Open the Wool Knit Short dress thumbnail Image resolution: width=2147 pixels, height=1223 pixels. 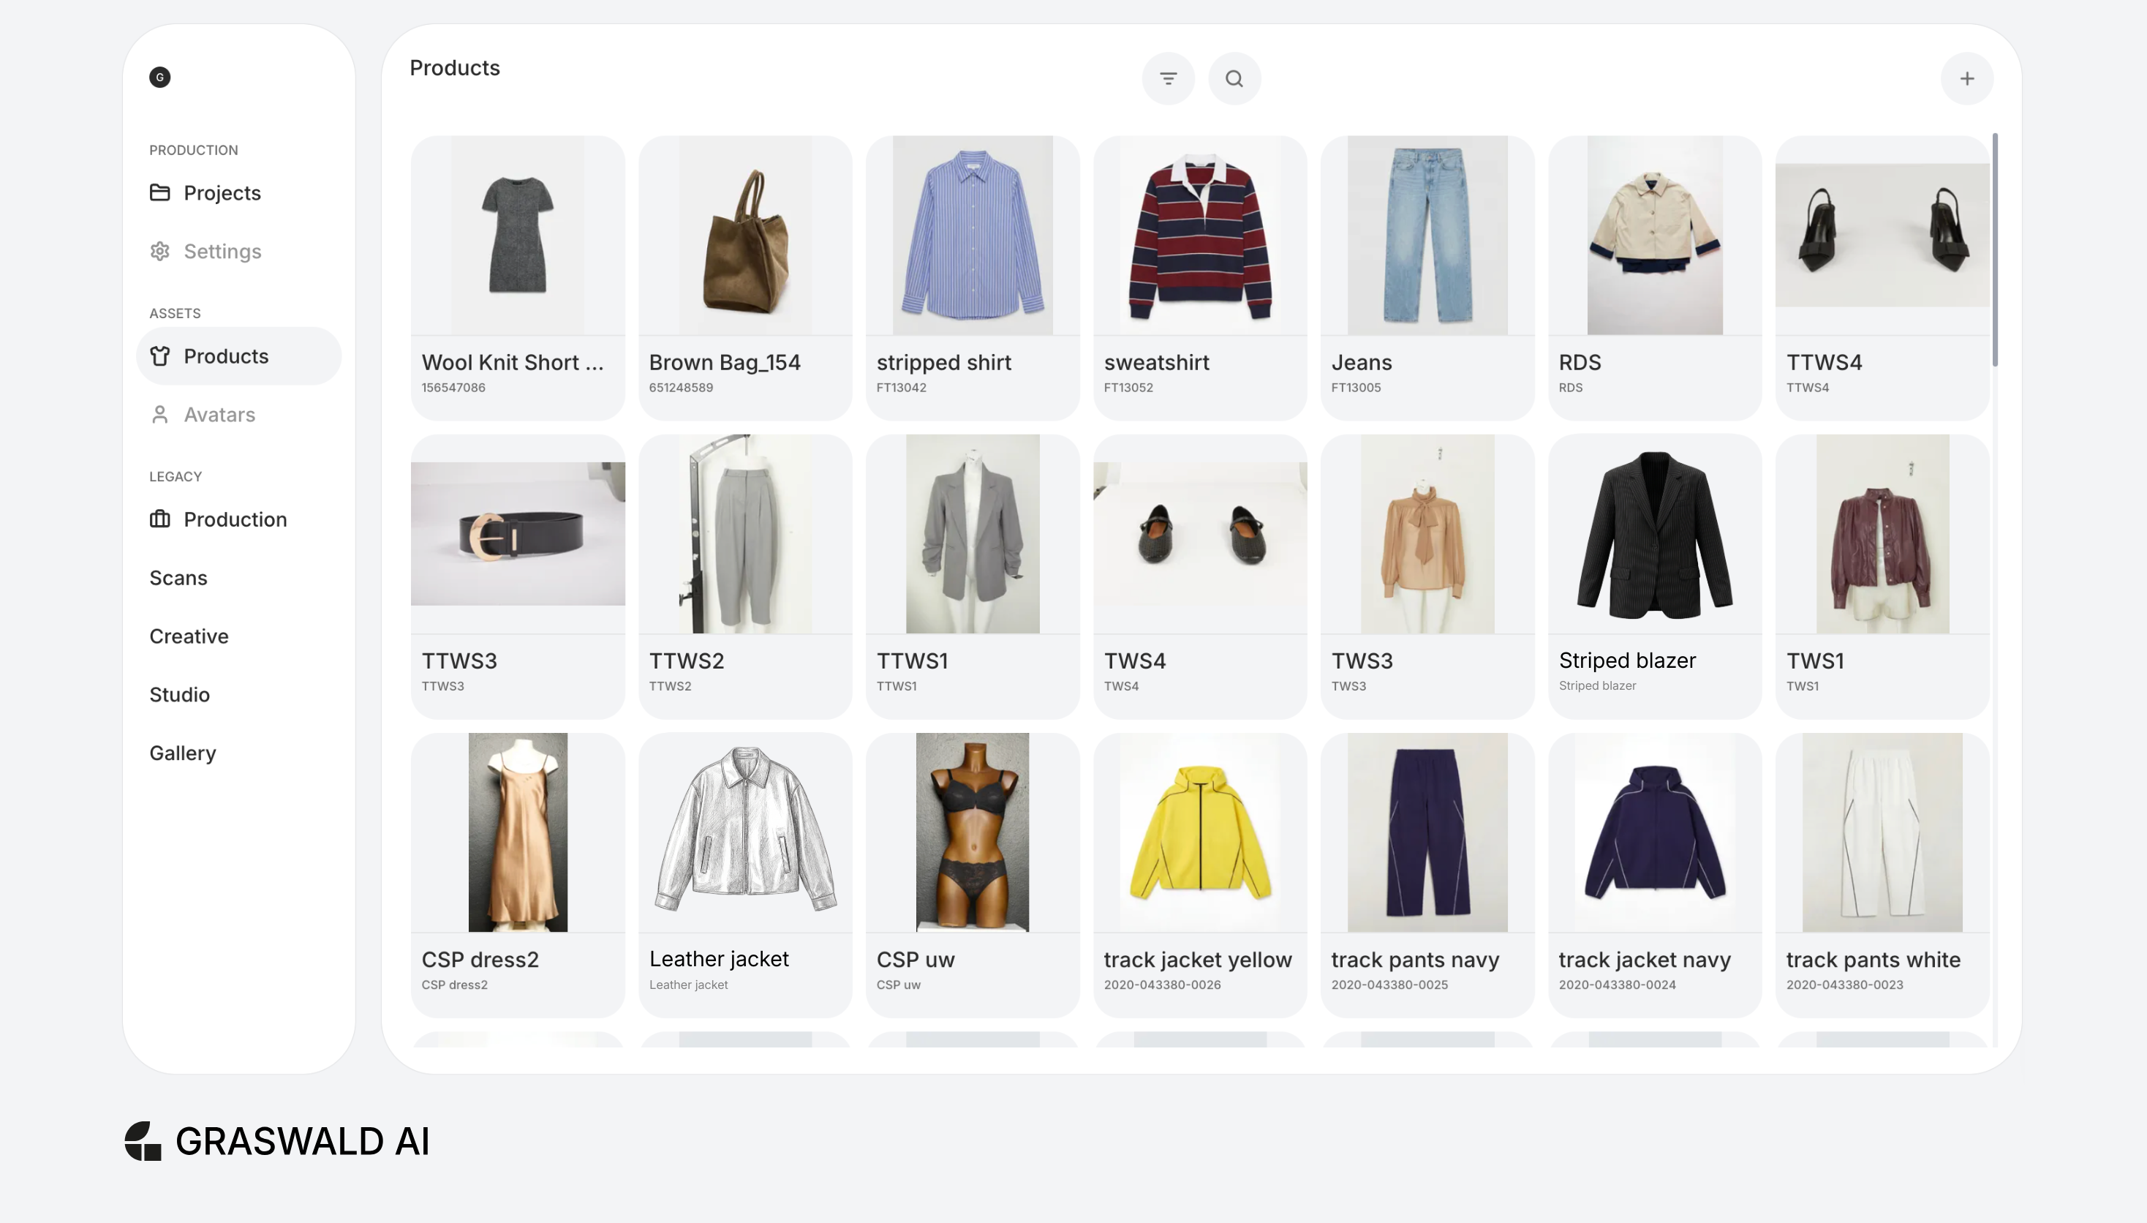517,236
